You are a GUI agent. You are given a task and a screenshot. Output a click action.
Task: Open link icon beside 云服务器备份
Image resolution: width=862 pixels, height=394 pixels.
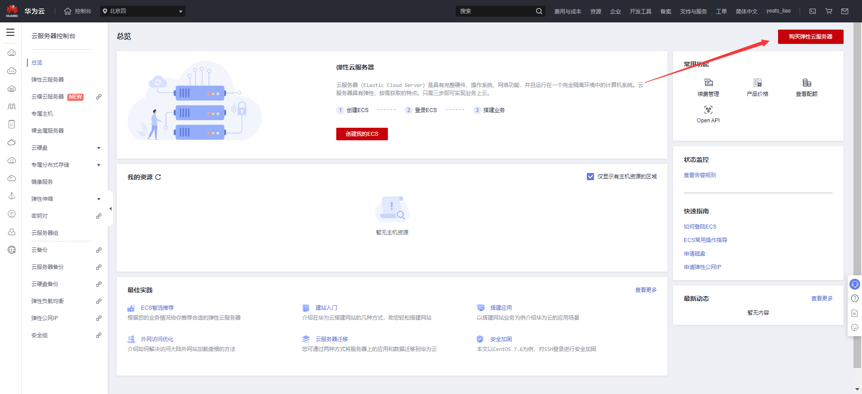point(99,267)
